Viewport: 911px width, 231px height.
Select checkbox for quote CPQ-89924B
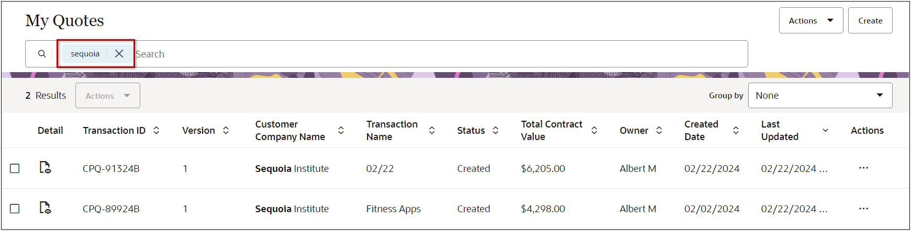click(15, 209)
